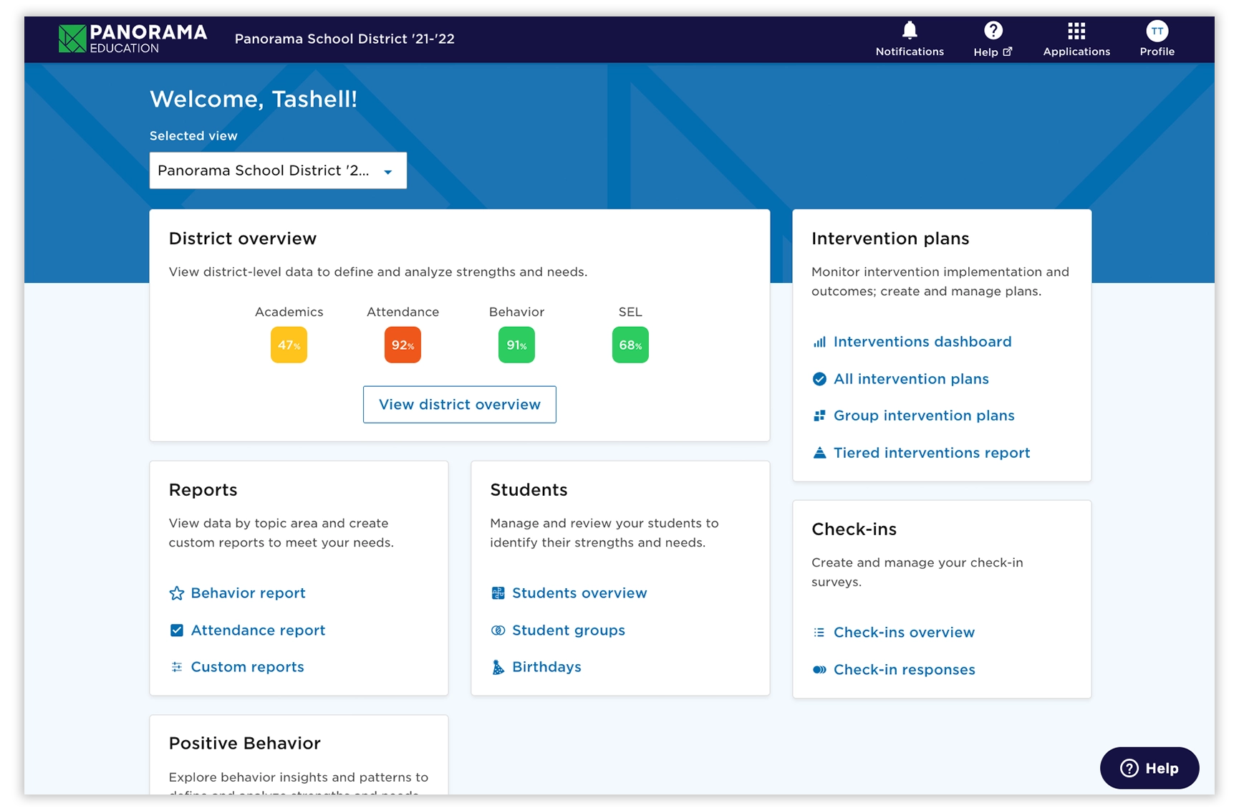Click the Help label in header
The height and width of the screenshot is (811, 1239).
[985, 52]
